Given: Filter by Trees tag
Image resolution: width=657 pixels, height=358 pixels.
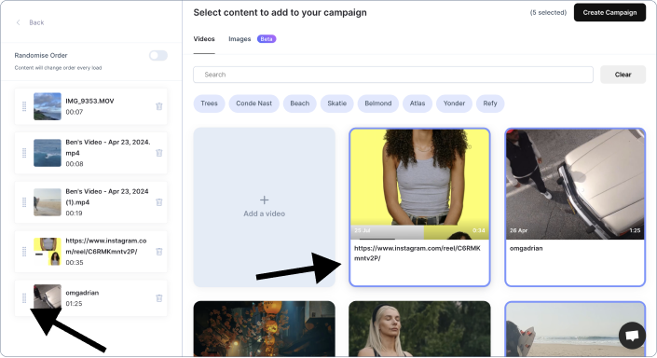Looking at the screenshot, I should tap(209, 103).
